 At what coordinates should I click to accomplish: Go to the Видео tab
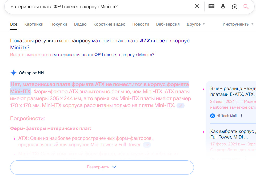click(80, 24)
